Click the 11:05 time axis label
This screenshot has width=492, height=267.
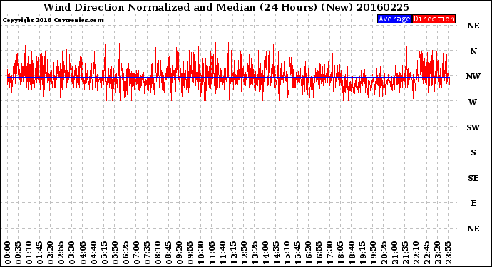(212, 253)
